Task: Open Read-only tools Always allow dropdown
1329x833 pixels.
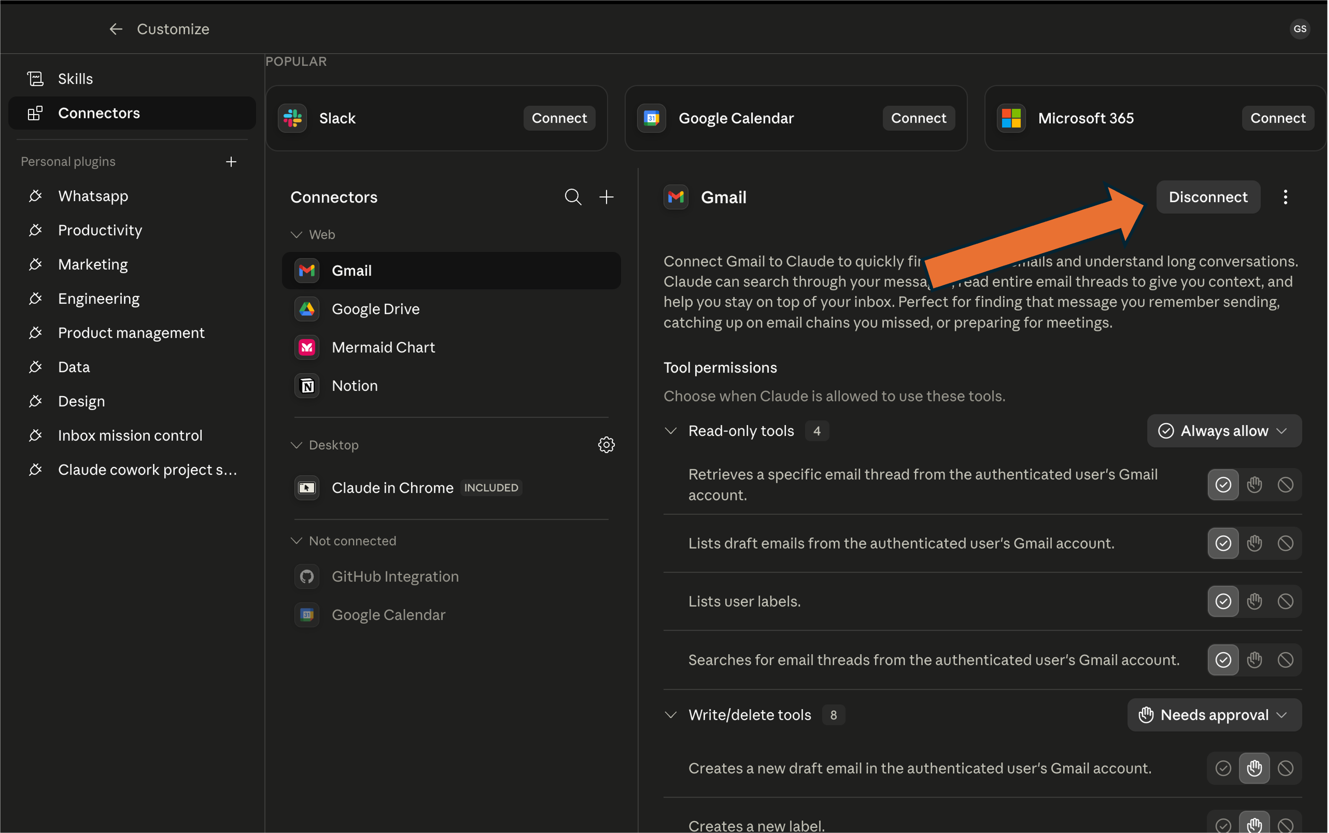Action: click(1224, 431)
